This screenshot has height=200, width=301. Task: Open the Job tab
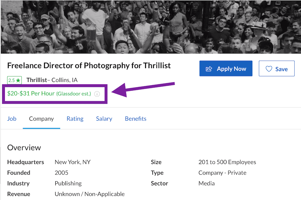point(12,119)
